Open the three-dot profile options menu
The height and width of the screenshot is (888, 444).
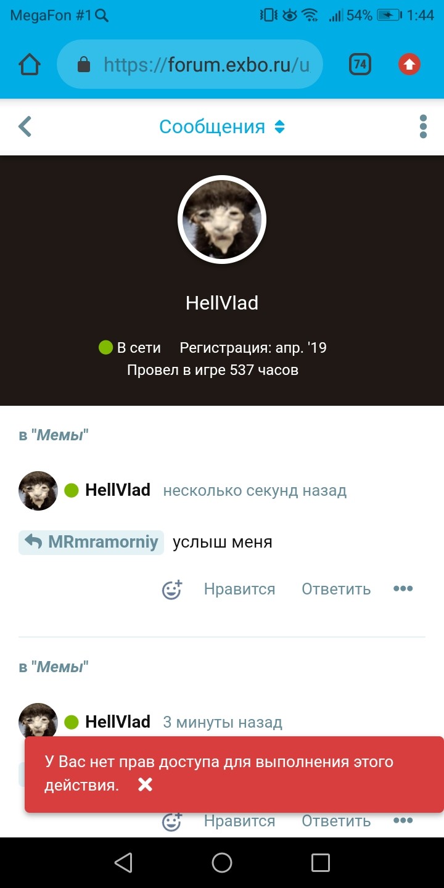pyautogui.click(x=423, y=126)
